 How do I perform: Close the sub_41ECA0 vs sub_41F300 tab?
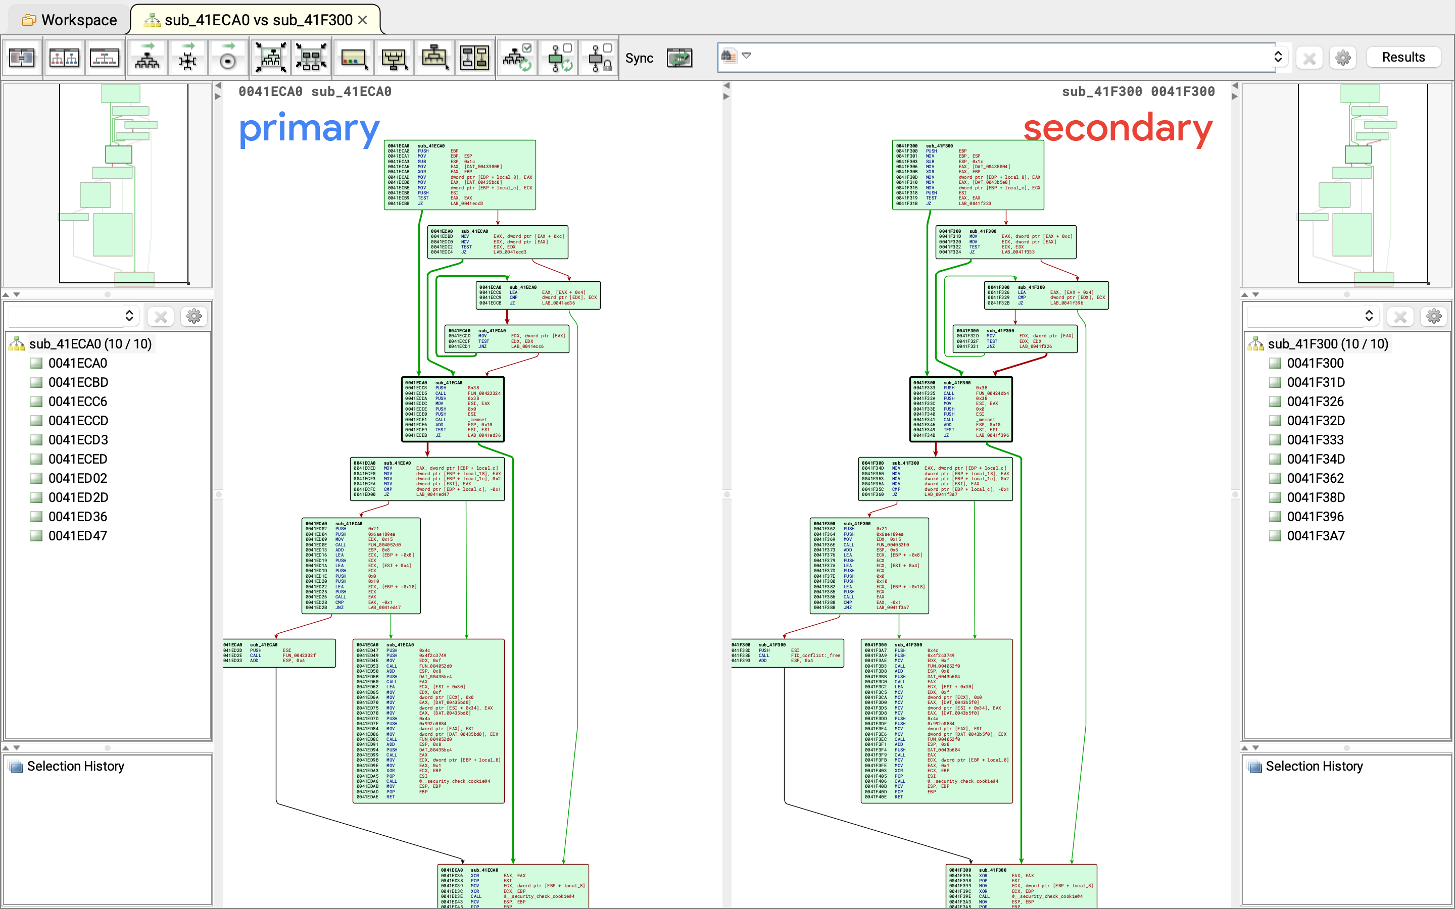point(363,20)
